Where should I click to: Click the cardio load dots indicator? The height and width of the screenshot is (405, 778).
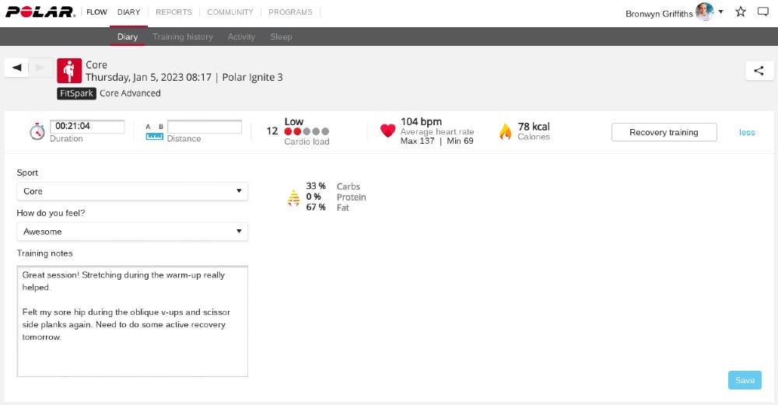pyautogui.click(x=307, y=132)
